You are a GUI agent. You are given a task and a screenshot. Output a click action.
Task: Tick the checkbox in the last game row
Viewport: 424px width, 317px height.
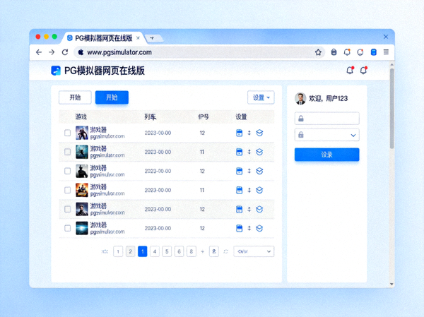click(x=67, y=228)
